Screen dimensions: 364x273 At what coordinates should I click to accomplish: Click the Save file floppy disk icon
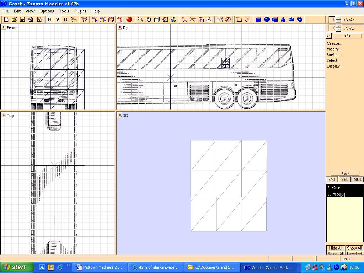click(x=22, y=20)
